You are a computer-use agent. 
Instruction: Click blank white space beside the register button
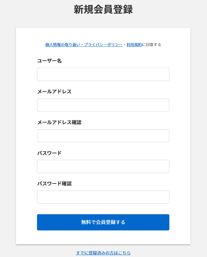click(180, 222)
